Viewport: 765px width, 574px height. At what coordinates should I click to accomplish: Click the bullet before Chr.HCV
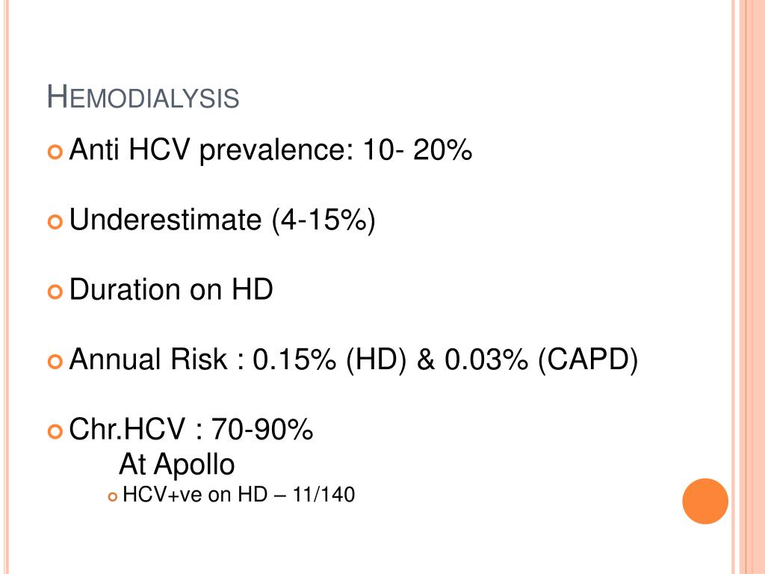pos(55,431)
